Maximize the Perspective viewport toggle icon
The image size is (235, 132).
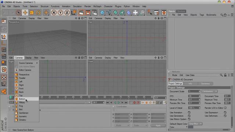[x=86, y=18]
